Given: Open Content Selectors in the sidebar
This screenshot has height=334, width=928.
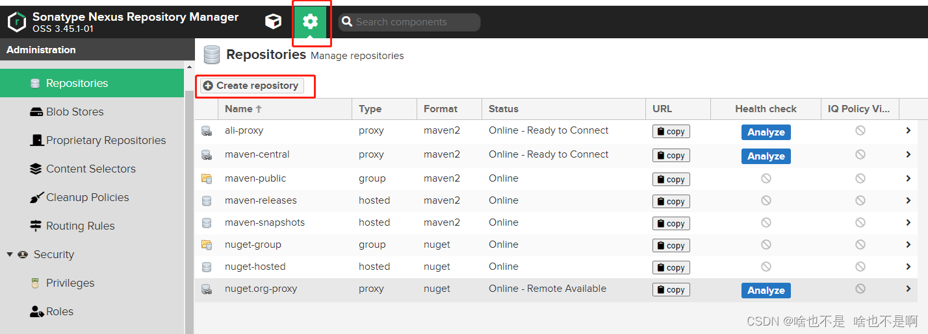Looking at the screenshot, I should (x=92, y=169).
